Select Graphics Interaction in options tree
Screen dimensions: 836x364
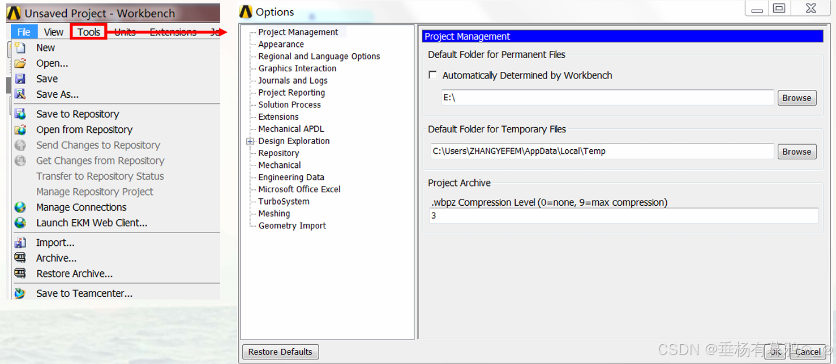click(x=297, y=68)
